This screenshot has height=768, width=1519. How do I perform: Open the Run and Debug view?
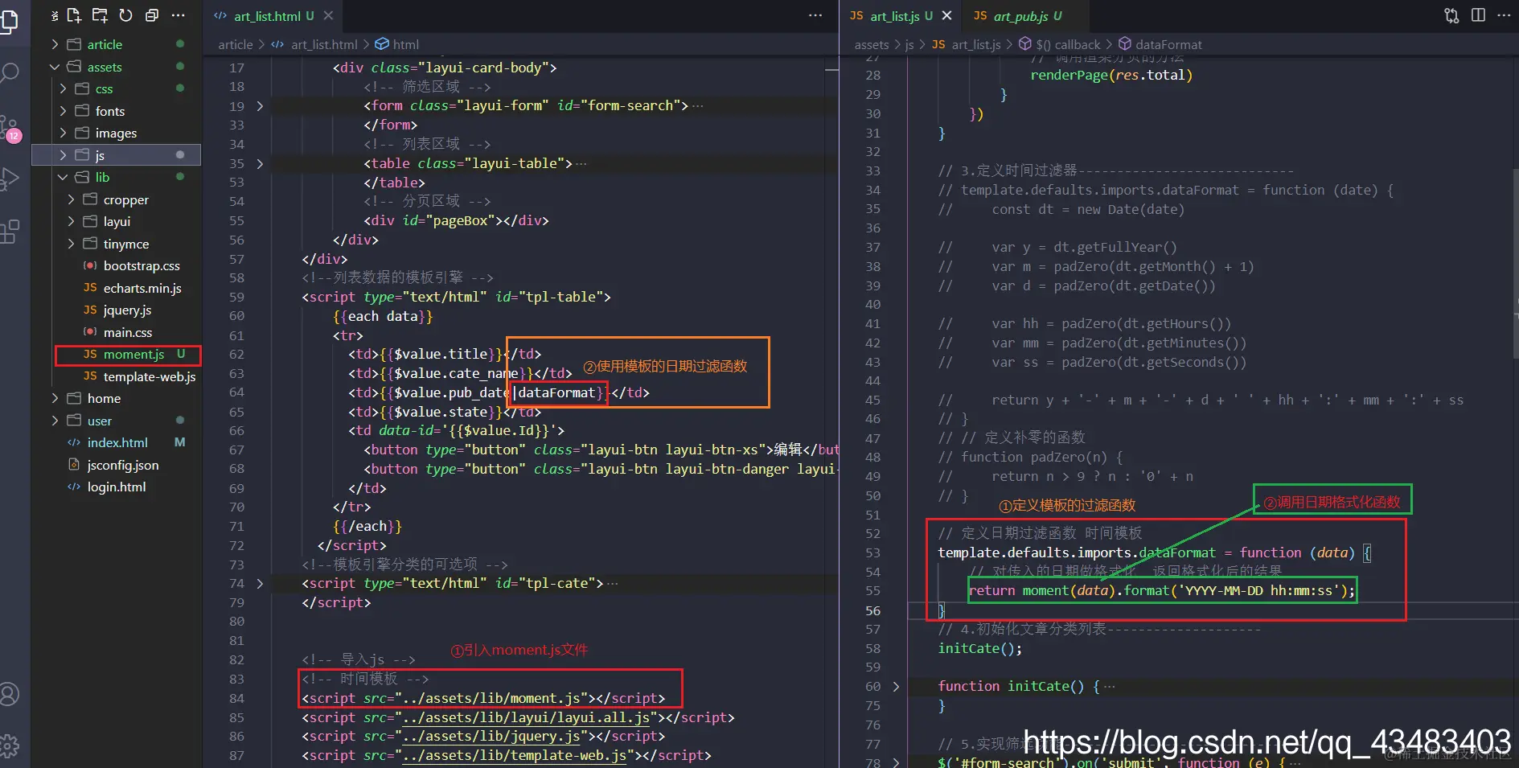coord(10,179)
